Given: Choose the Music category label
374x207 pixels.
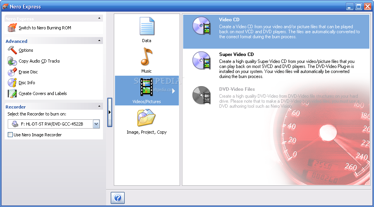Looking at the screenshot, I should 146,71.
